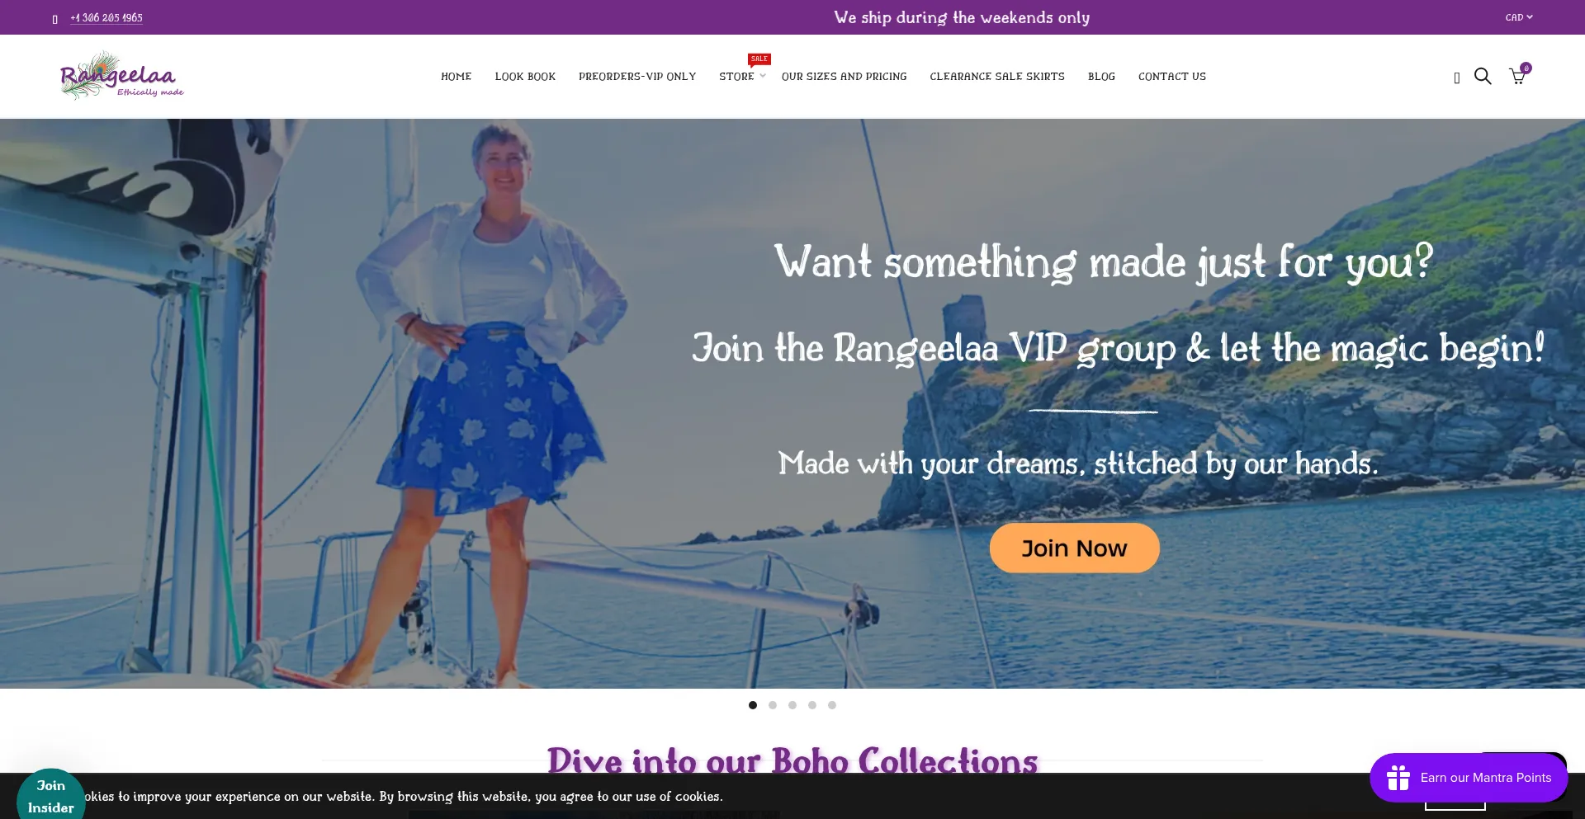Jump to the fifth carousel dot
The height and width of the screenshot is (819, 1585).
(x=832, y=705)
